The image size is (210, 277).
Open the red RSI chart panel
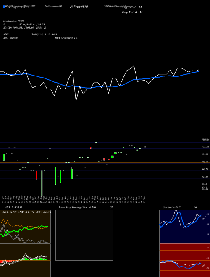(184, 260)
